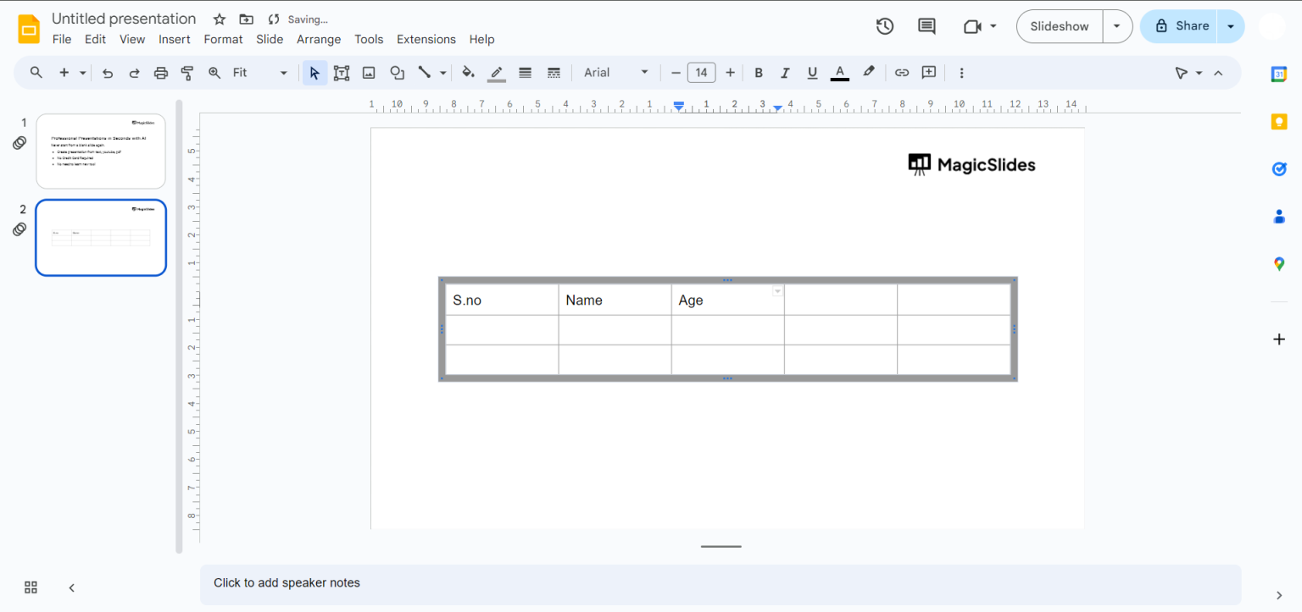1302x612 pixels.
Task: Open the table fill color picker
Action: (468, 73)
